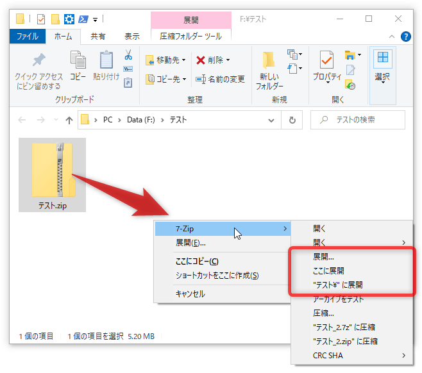
Task: Choose ここにコピー(C) in the context menu
Action: (x=223, y=261)
